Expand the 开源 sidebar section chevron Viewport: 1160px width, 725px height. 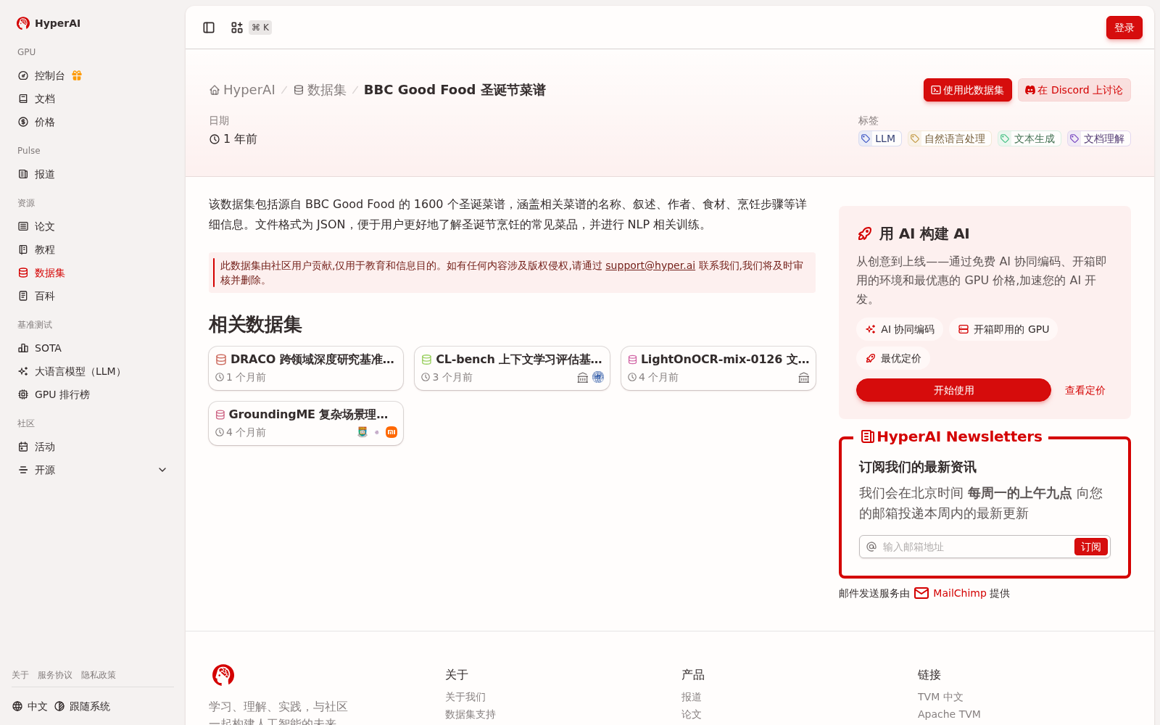point(162,470)
